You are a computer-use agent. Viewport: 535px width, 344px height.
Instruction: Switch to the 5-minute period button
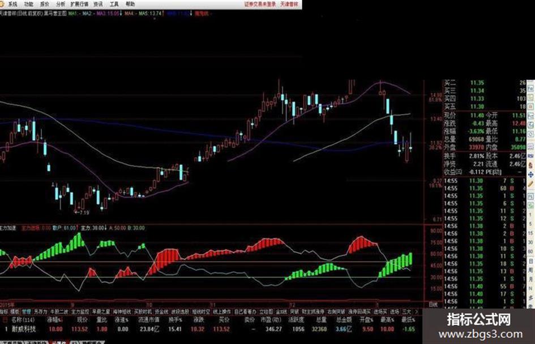pos(530,224)
